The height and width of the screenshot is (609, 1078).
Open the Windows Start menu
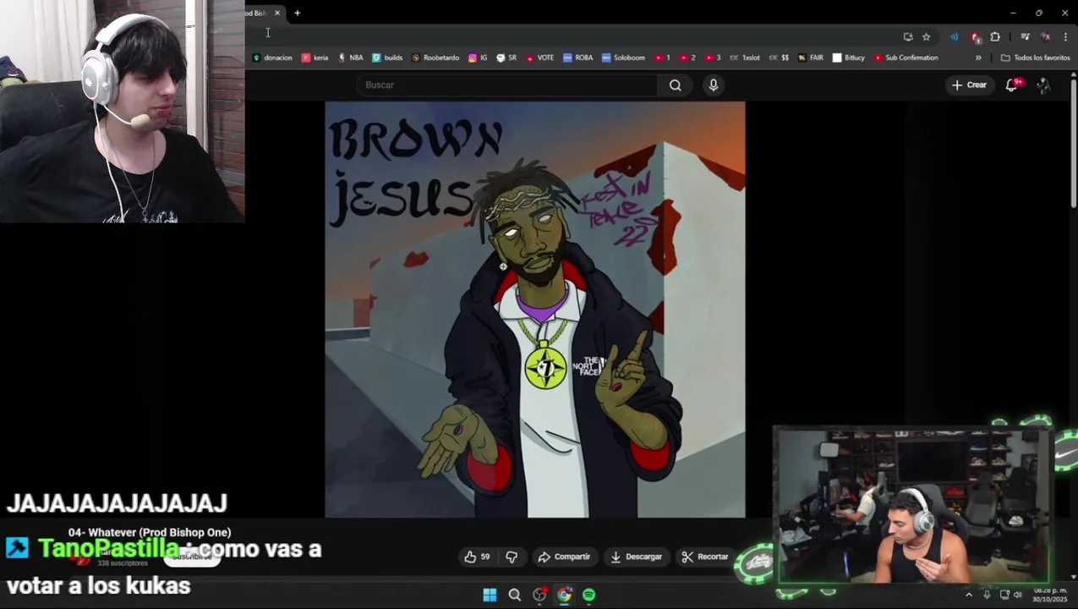point(490,595)
